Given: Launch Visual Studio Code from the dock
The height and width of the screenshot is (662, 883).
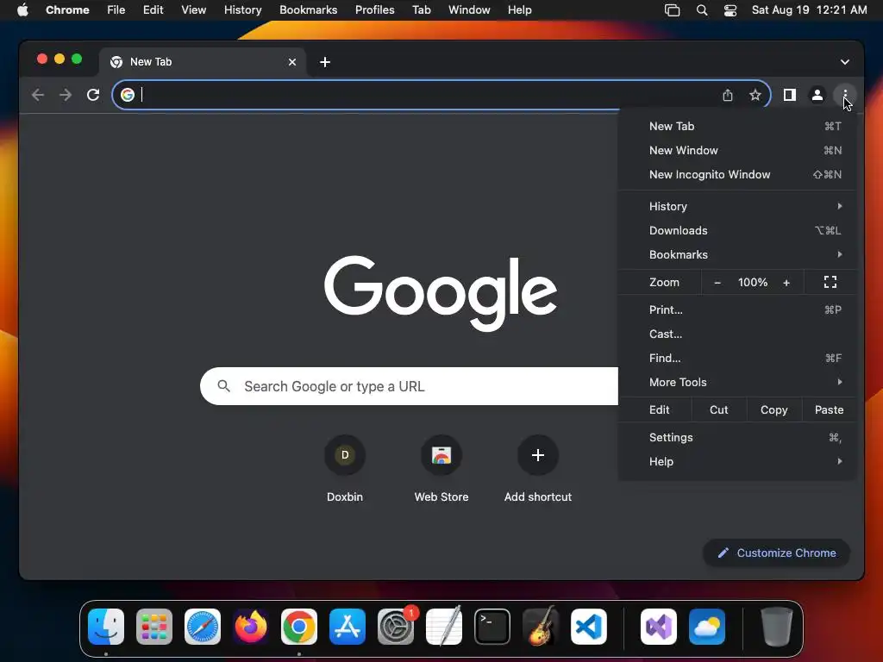Looking at the screenshot, I should click(x=588, y=627).
